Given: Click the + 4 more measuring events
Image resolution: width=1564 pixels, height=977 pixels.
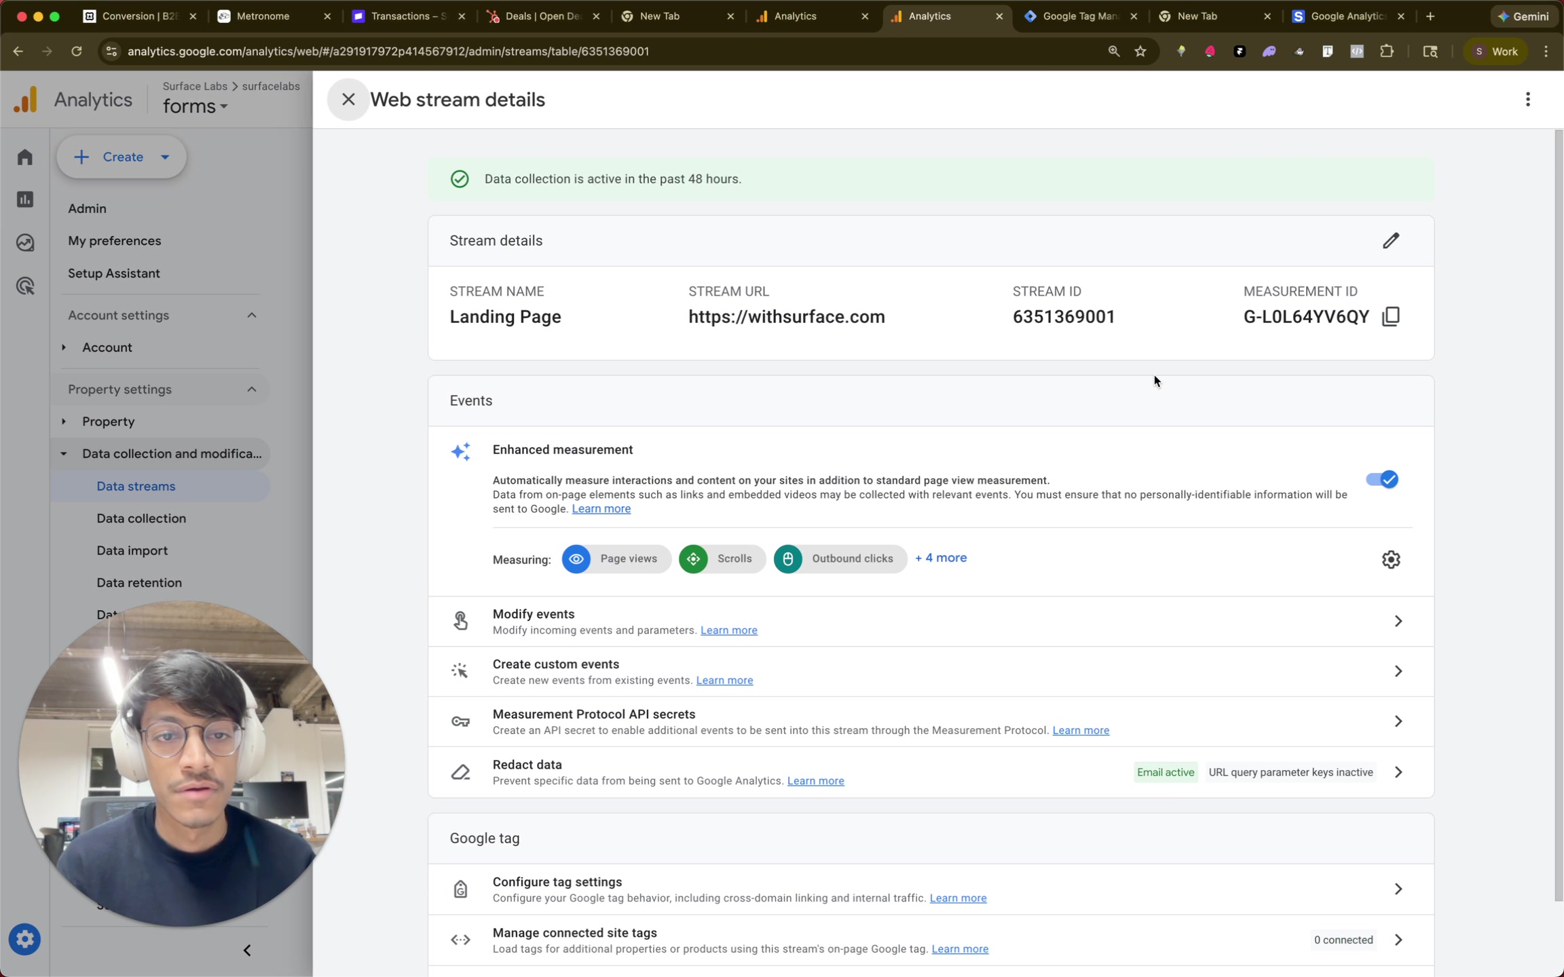Looking at the screenshot, I should click(x=940, y=558).
